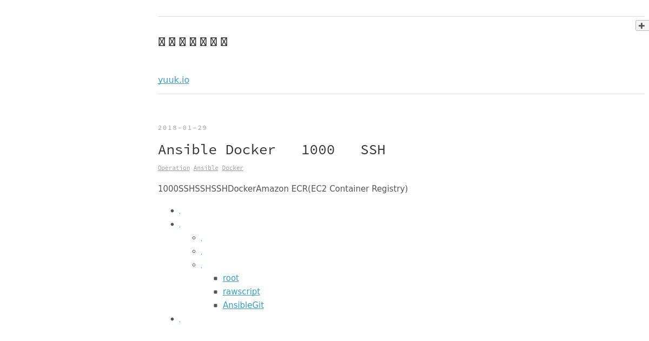The height and width of the screenshot is (341, 649).
Task: Jump to the root section in the contents
Action: (x=230, y=278)
